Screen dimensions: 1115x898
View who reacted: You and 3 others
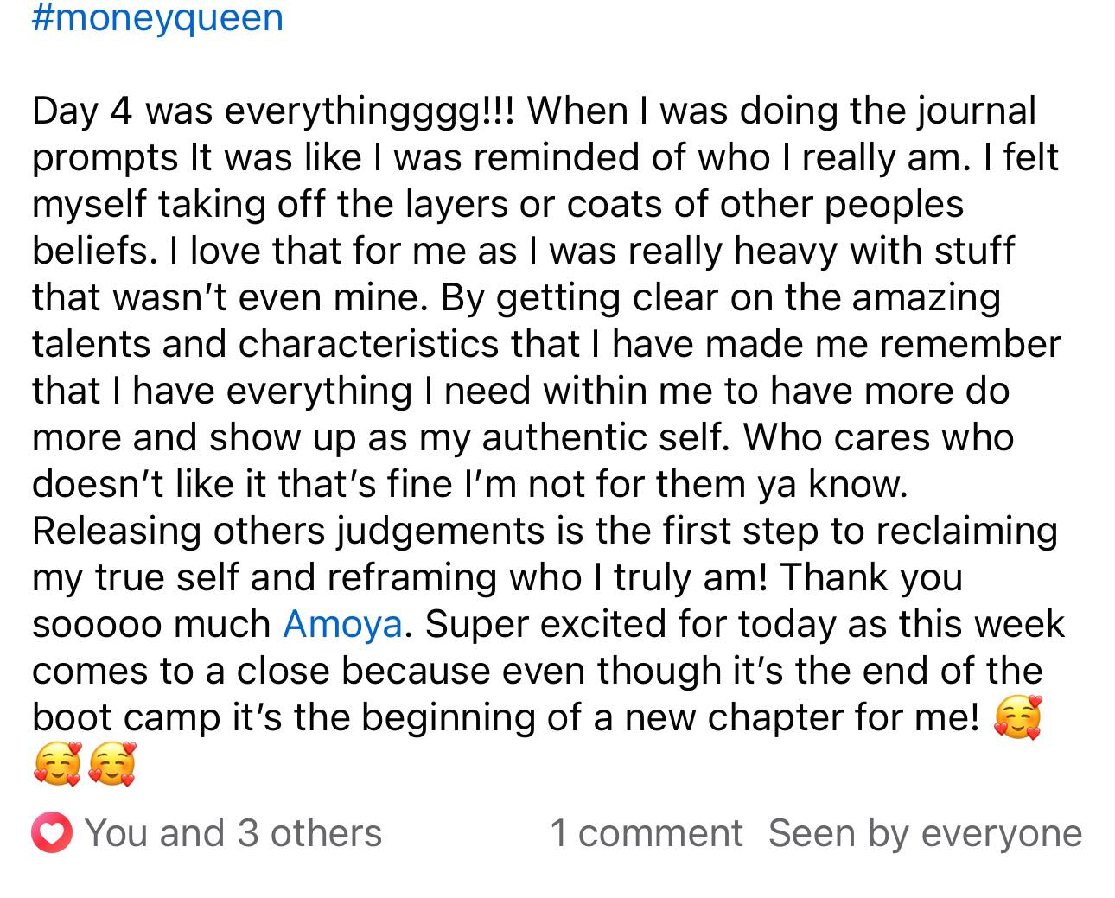click(233, 833)
